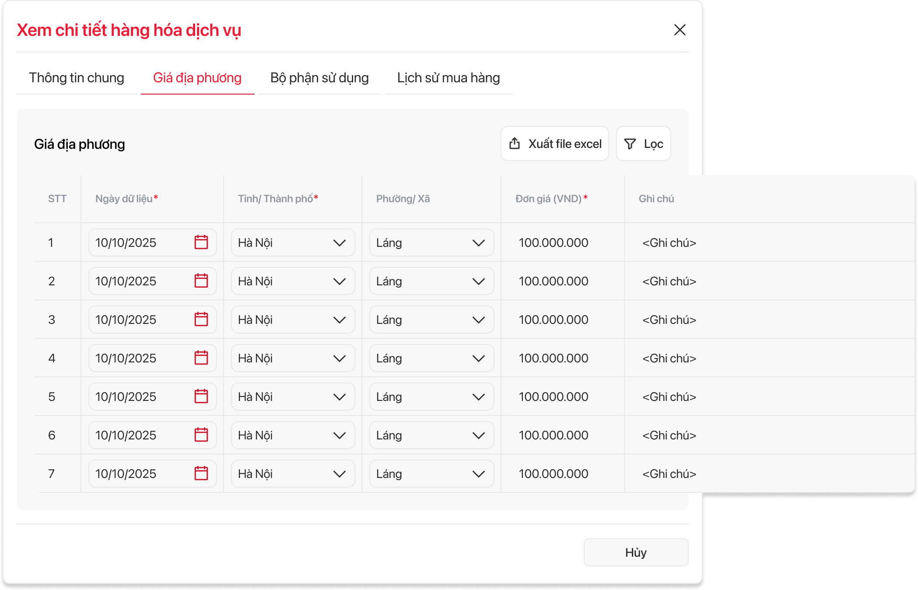Open province dropdown in row 6

point(339,435)
